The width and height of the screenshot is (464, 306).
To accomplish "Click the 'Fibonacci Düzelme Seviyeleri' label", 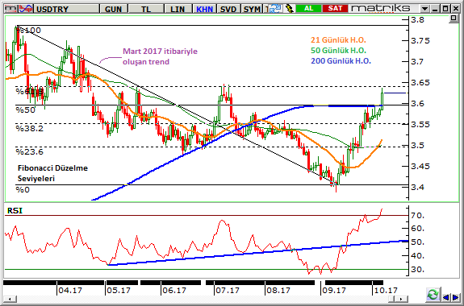I will pyautogui.click(x=52, y=173).
